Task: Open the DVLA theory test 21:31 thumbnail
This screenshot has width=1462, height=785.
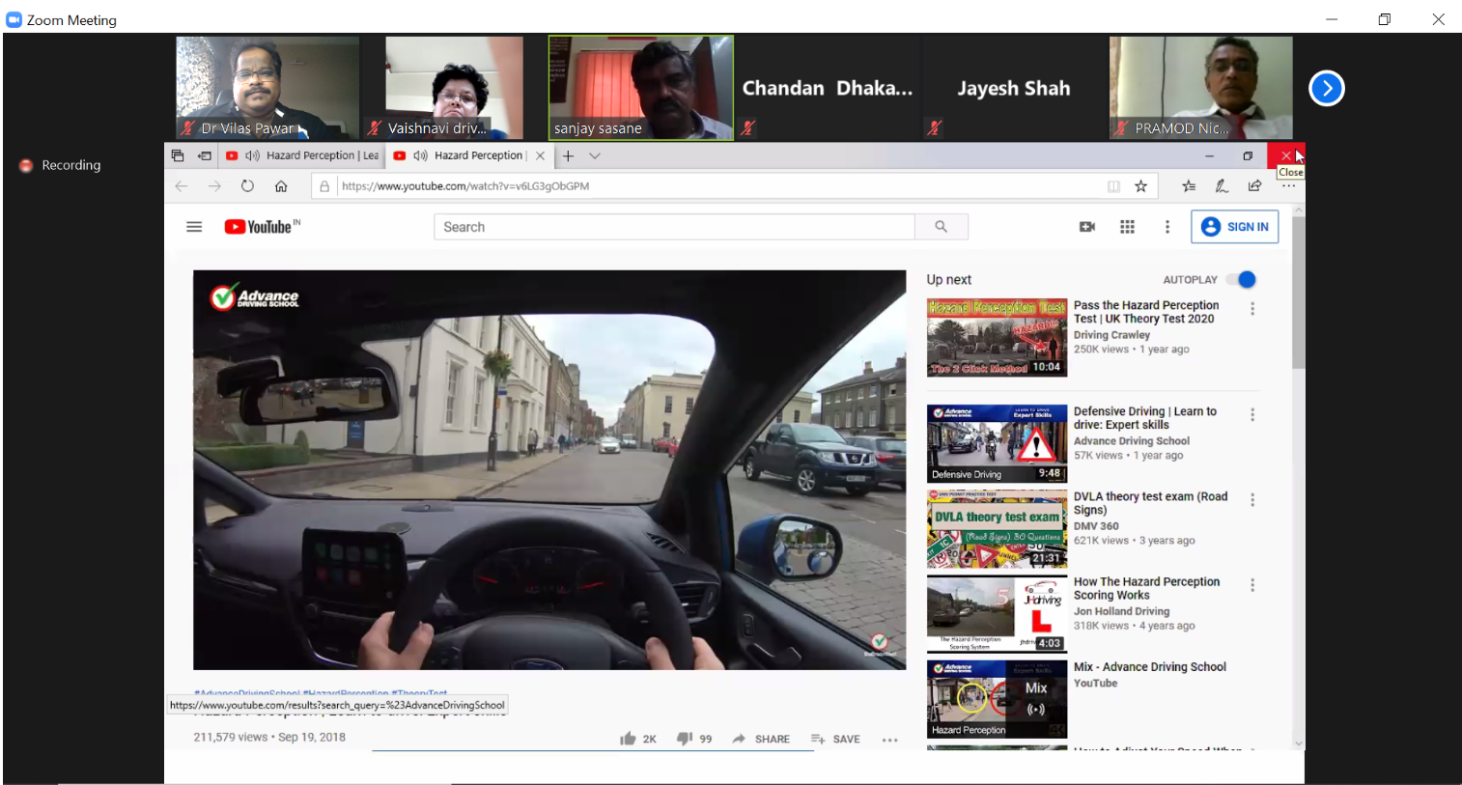Action: (x=997, y=528)
